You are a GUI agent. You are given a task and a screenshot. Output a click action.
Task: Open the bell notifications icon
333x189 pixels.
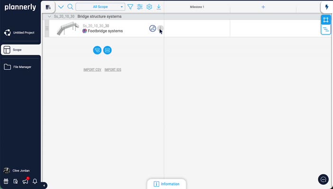[35, 181]
